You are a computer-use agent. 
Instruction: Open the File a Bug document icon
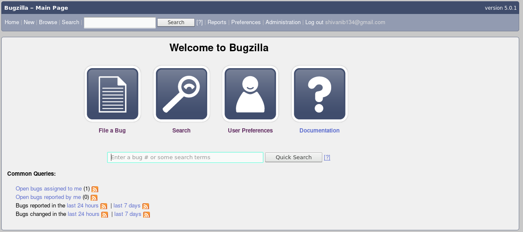click(112, 94)
